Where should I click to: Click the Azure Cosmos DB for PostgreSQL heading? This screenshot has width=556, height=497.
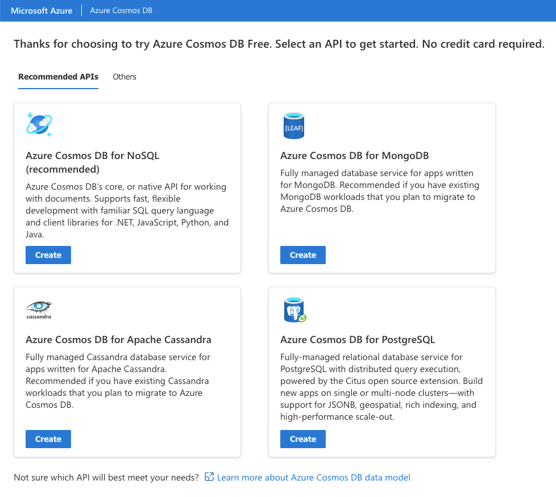coord(358,340)
